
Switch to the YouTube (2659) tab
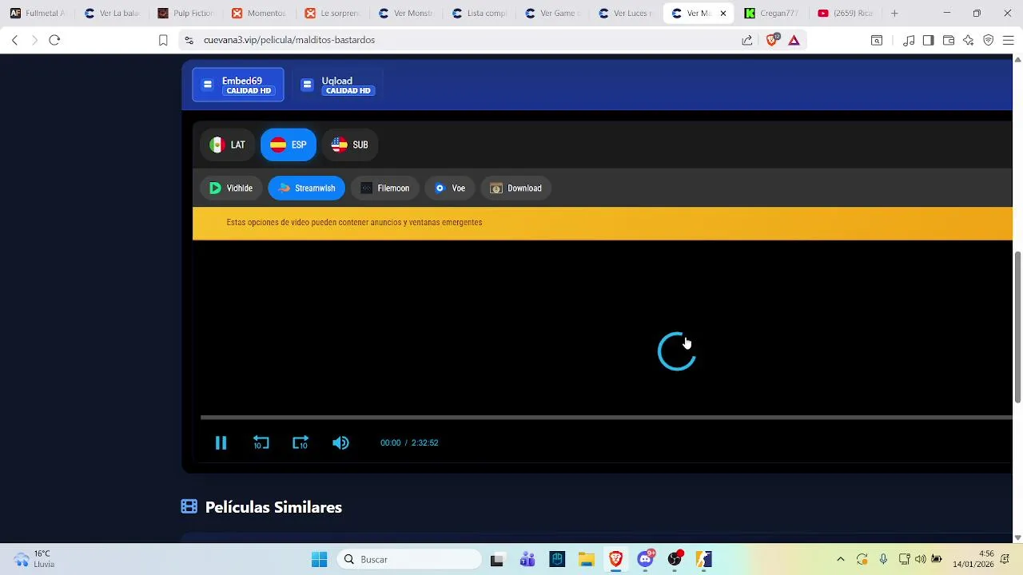coord(846,13)
